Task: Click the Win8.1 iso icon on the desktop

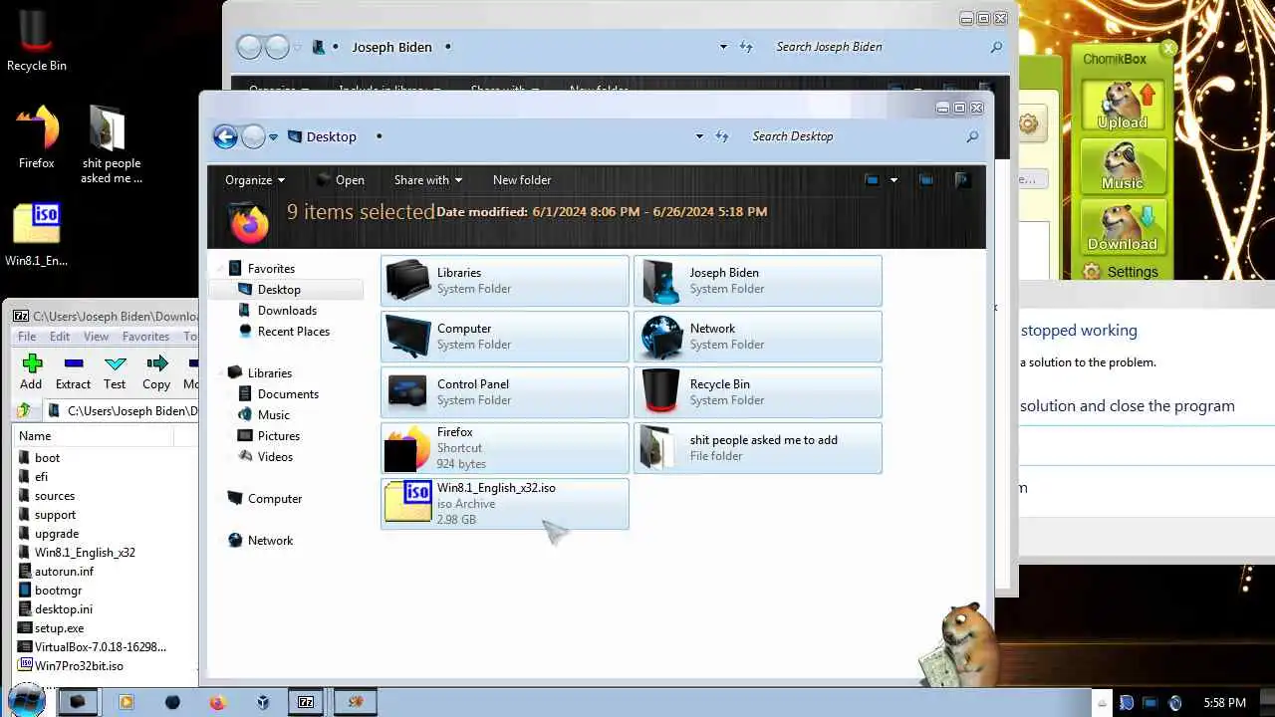Action: (37, 235)
